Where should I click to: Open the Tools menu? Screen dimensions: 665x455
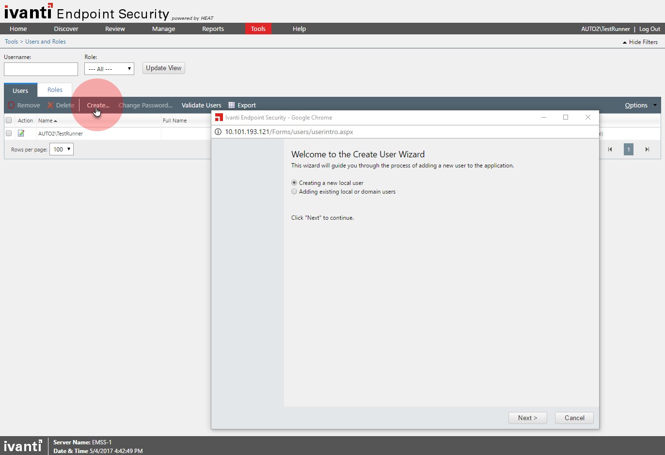pyautogui.click(x=258, y=29)
